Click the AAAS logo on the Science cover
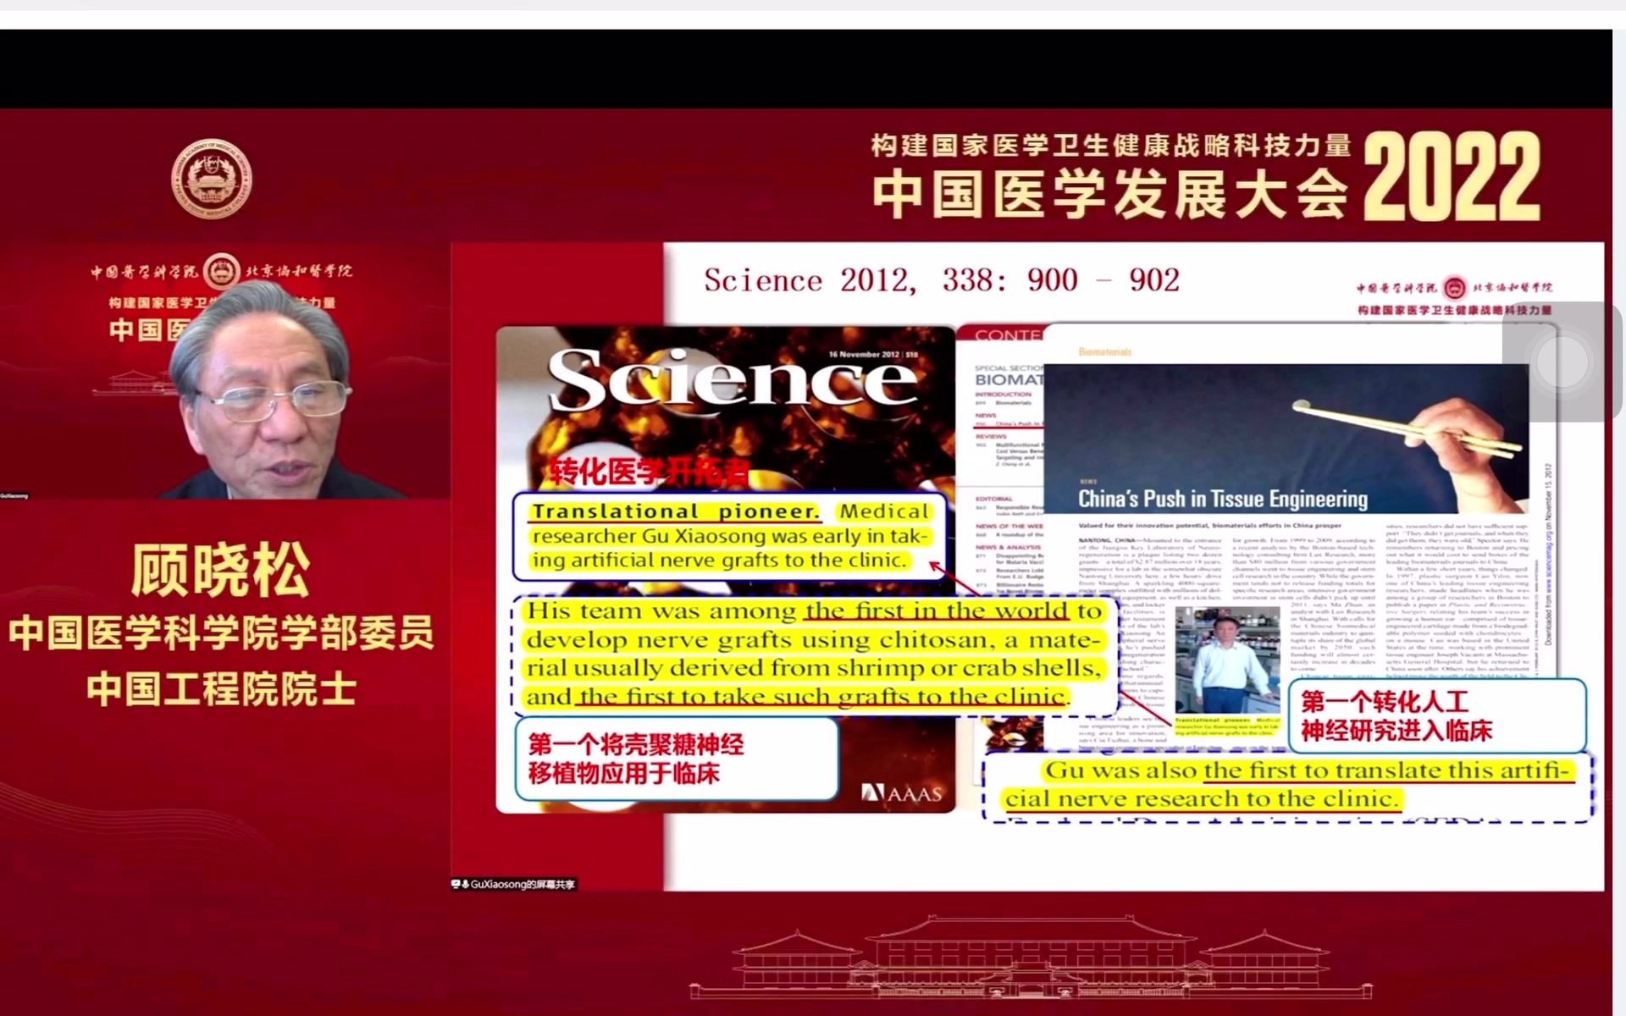 tap(901, 793)
